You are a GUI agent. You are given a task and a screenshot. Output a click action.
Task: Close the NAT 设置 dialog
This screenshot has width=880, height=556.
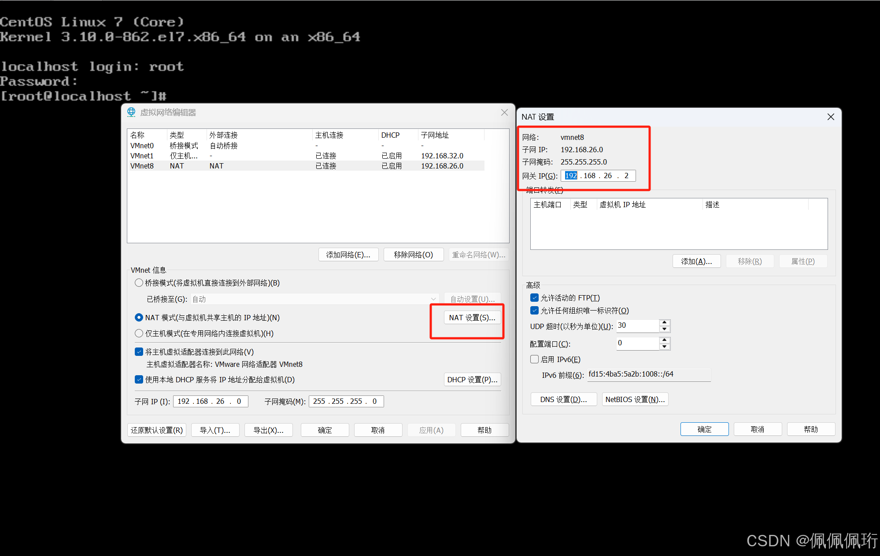click(830, 117)
